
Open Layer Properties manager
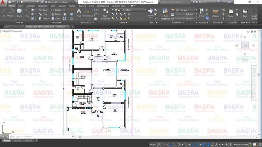click(105, 14)
